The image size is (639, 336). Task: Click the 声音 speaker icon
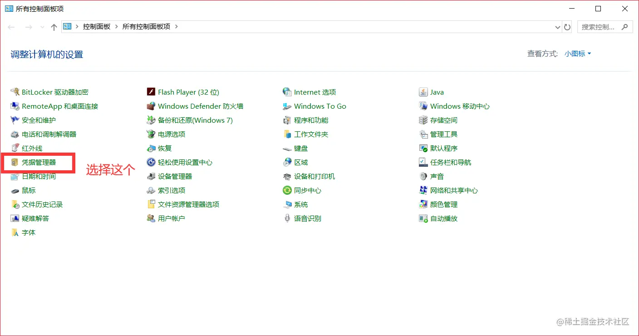coord(423,176)
